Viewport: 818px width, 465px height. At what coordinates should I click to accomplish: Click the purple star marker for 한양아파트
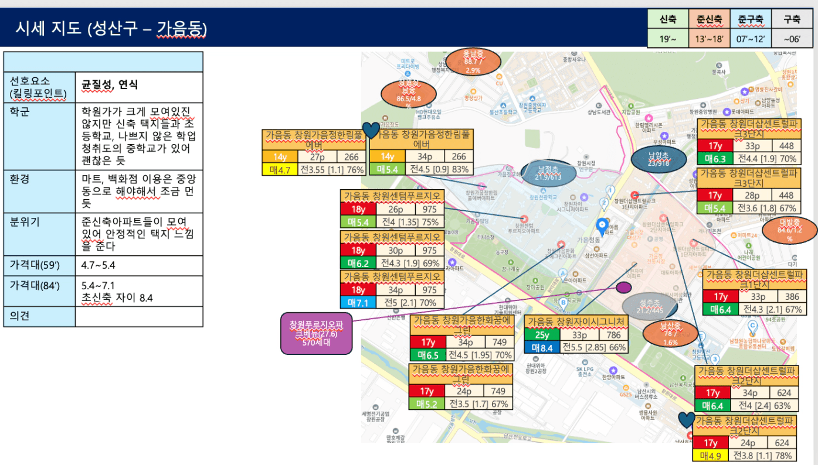[x=613, y=370]
